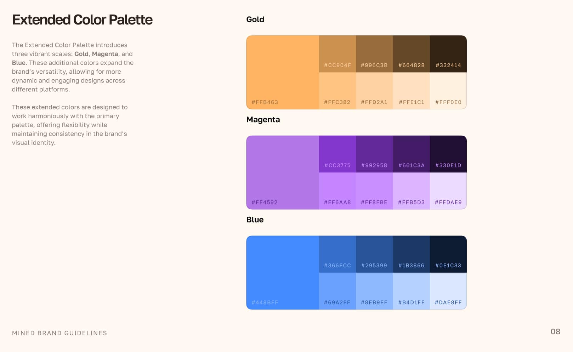Select the lightest magenta swatch #FFDAE9
The width and height of the screenshot is (573, 352).
(x=448, y=191)
